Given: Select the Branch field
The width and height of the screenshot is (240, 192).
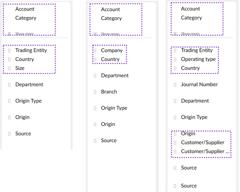Looking at the screenshot, I should [109, 92].
